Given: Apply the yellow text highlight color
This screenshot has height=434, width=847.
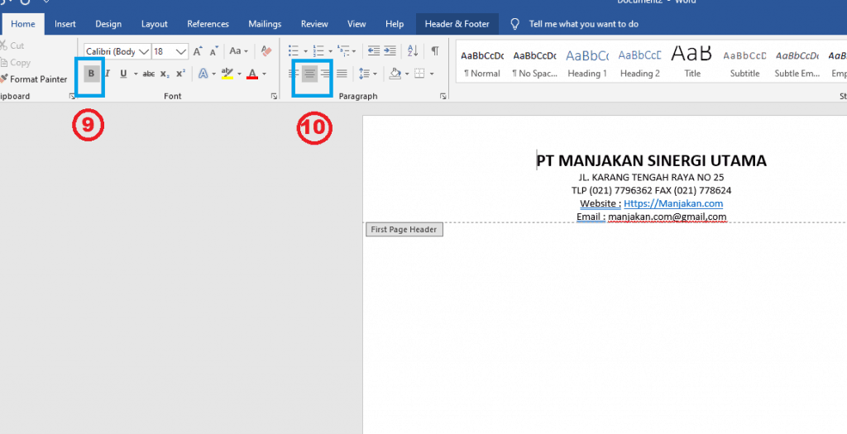Looking at the screenshot, I should pyautogui.click(x=227, y=74).
